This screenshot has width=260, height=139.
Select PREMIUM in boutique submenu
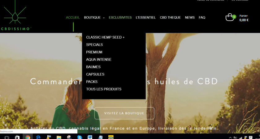[x=94, y=52]
